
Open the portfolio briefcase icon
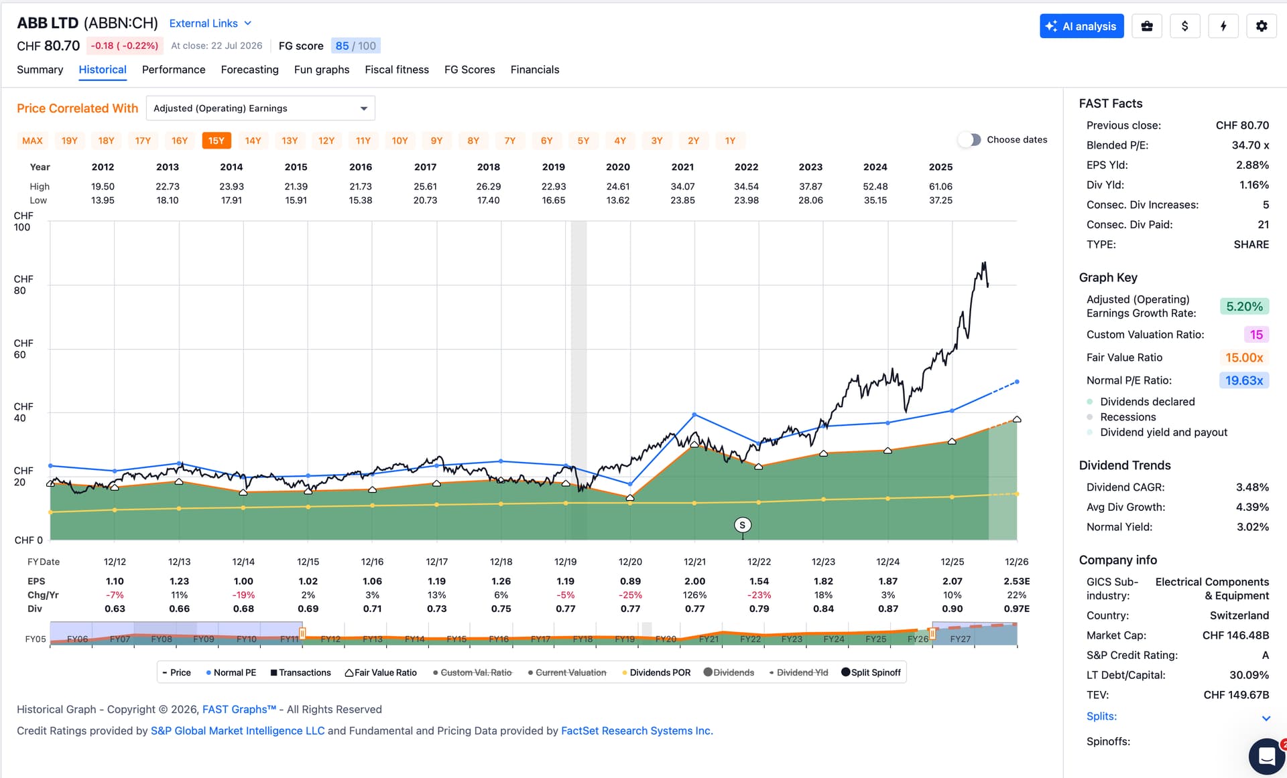(x=1147, y=26)
